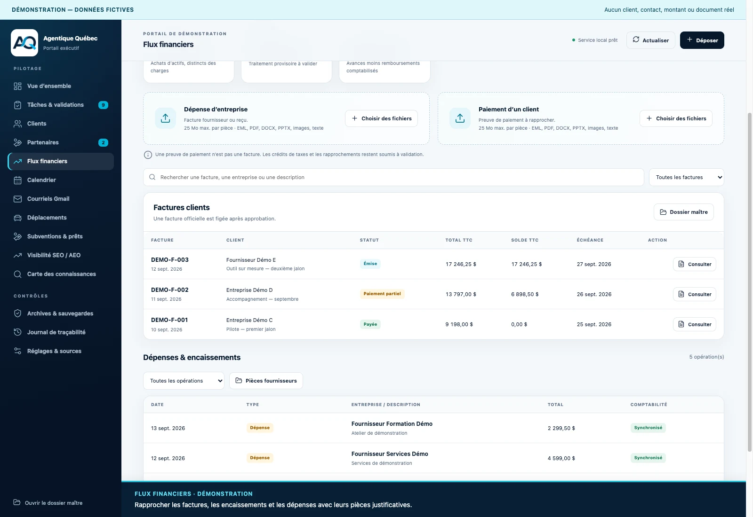Click the Visibilité SEO / AEO chart icon
Image resolution: width=753 pixels, height=517 pixels.
[17, 255]
